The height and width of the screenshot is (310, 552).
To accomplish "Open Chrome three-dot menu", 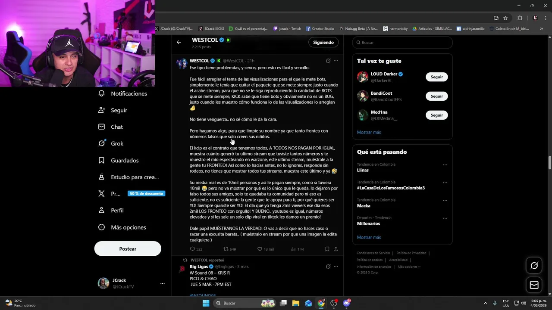I will click(x=545, y=18).
